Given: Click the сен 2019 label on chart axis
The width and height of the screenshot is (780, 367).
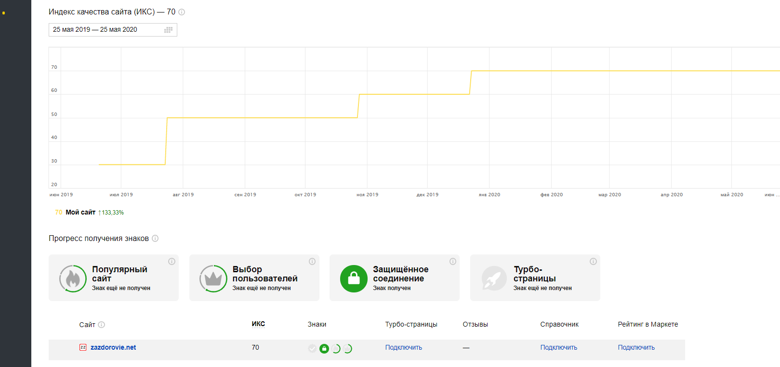Looking at the screenshot, I should click(x=245, y=195).
